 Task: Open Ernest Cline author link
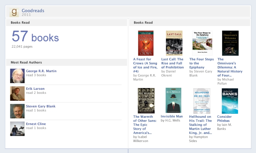[x=36, y=124]
